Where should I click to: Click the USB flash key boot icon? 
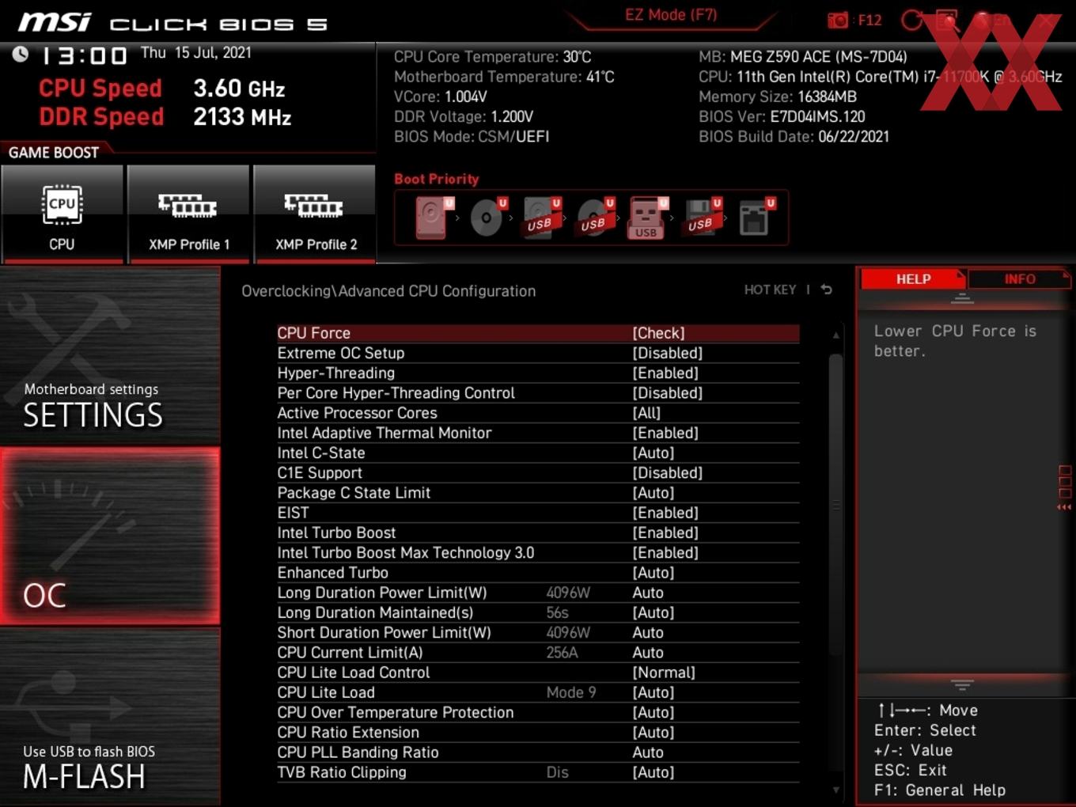click(648, 218)
